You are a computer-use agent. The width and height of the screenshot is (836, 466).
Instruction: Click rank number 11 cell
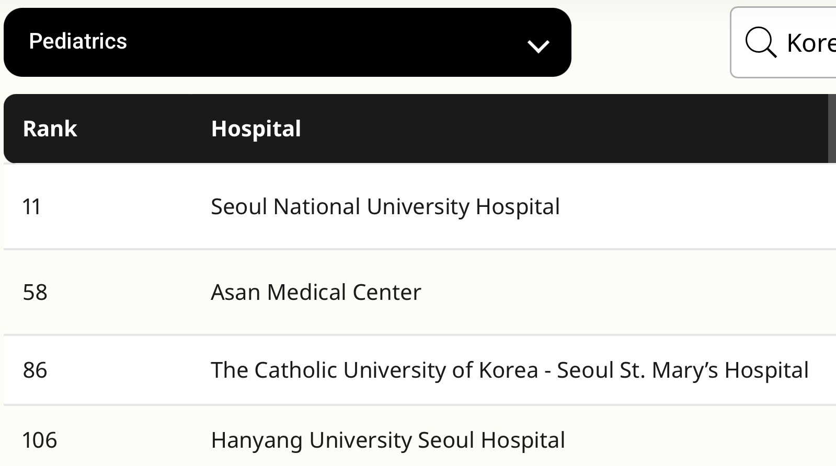coord(32,207)
